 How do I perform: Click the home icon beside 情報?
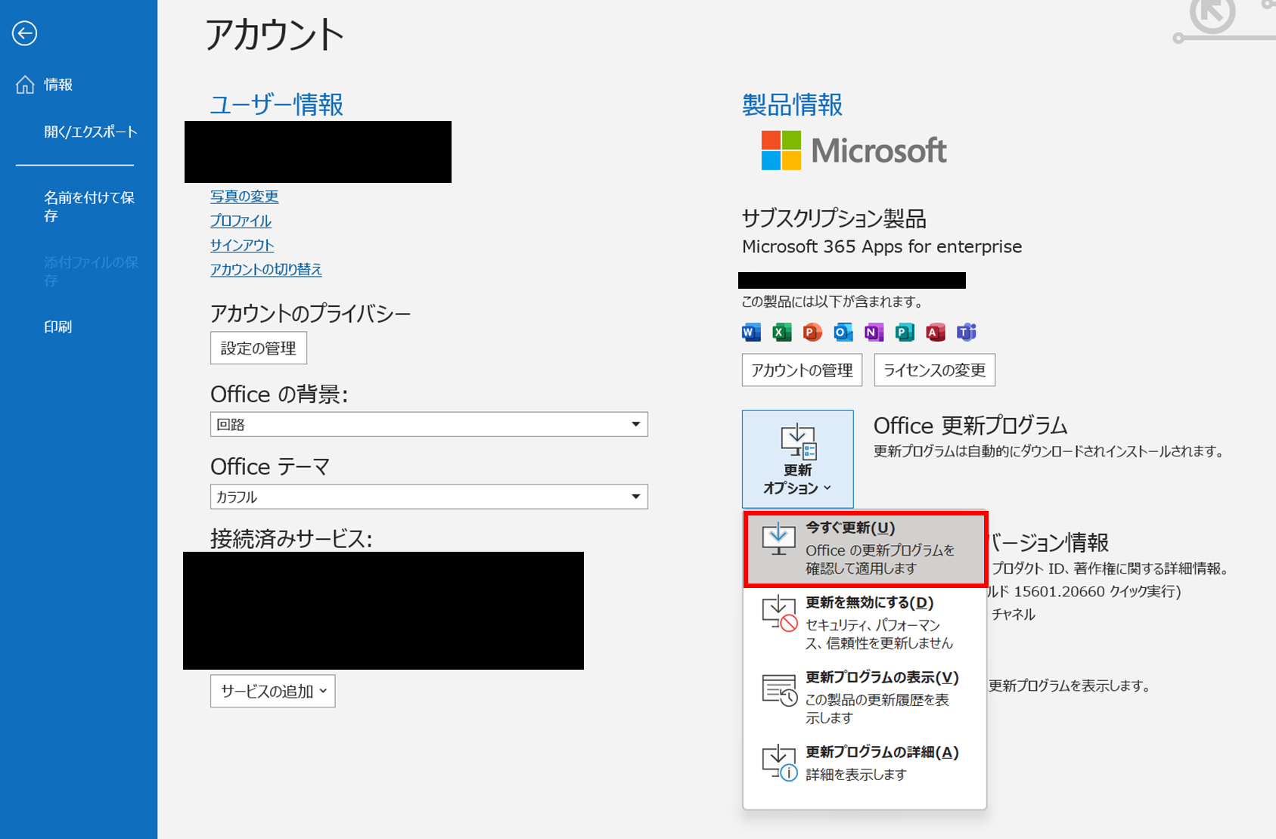pyautogui.click(x=25, y=85)
